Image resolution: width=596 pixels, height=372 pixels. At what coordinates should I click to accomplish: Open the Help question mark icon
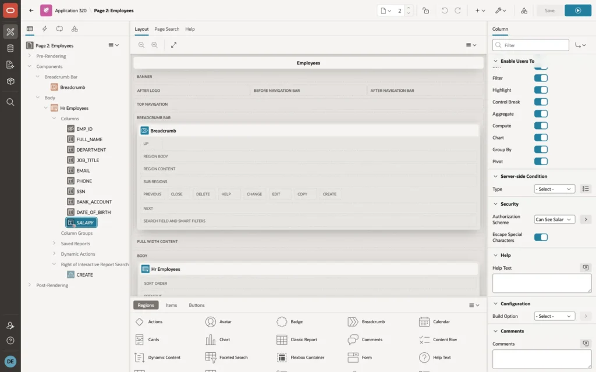[10, 341]
